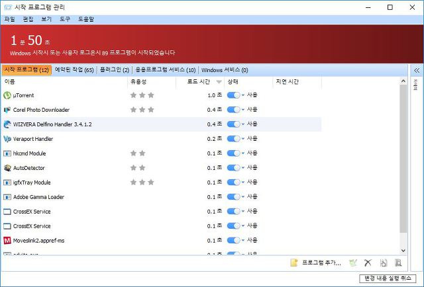Turn off Veraport Handler startup switch
This screenshot has width=424, height=287.
(233, 139)
